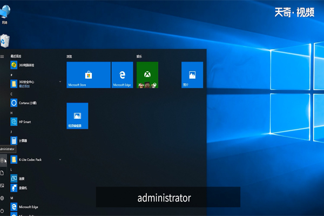Open the 视频编辑器 video editor tile
This screenshot has width=324, height=216.
coord(77,116)
